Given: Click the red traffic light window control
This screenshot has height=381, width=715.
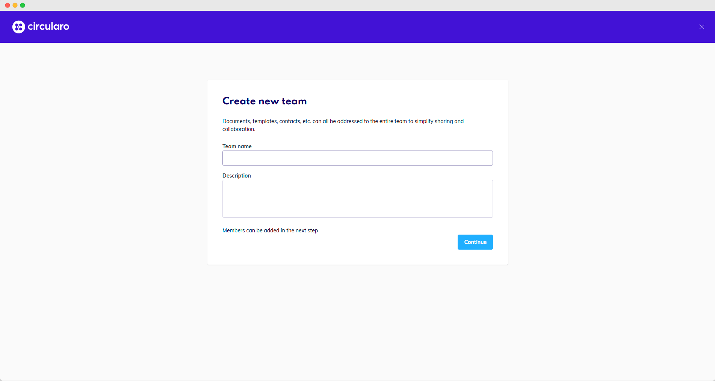Looking at the screenshot, I should pos(7,5).
